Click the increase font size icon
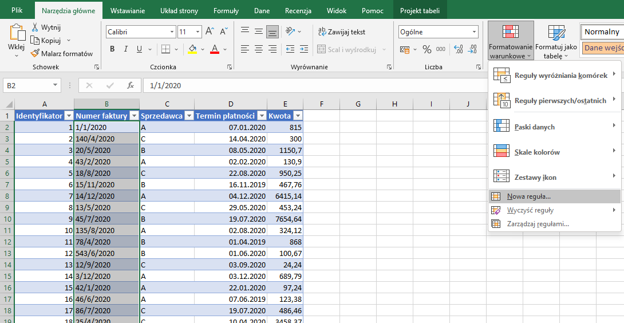Screen dimensions: 624x323 tap(210, 31)
